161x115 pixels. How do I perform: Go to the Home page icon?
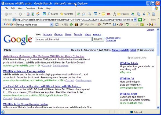38,14
